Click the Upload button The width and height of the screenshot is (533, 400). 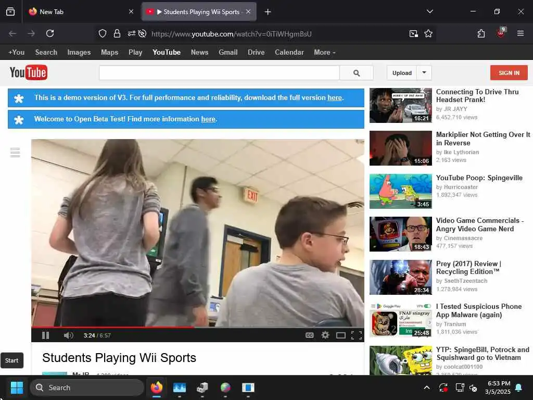[402, 73]
